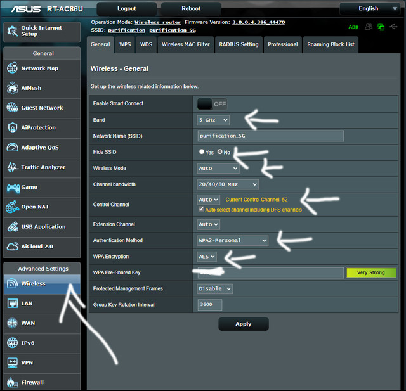Click the green network client status icon

pyautogui.click(x=381, y=27)
